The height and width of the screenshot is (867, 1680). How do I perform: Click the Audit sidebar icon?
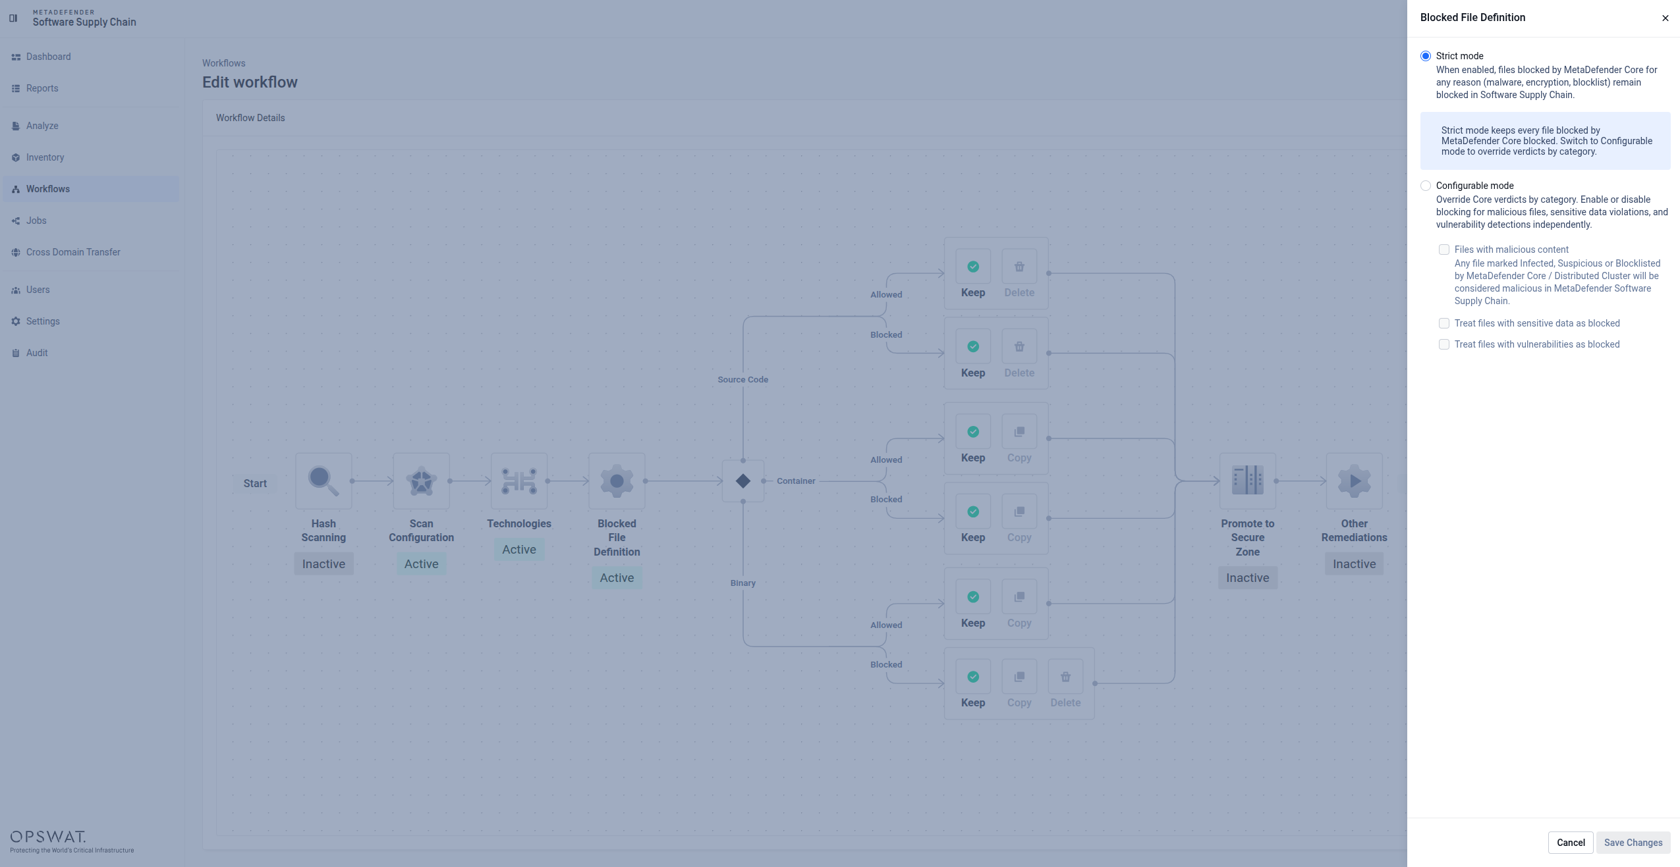[x=16, y=354]
